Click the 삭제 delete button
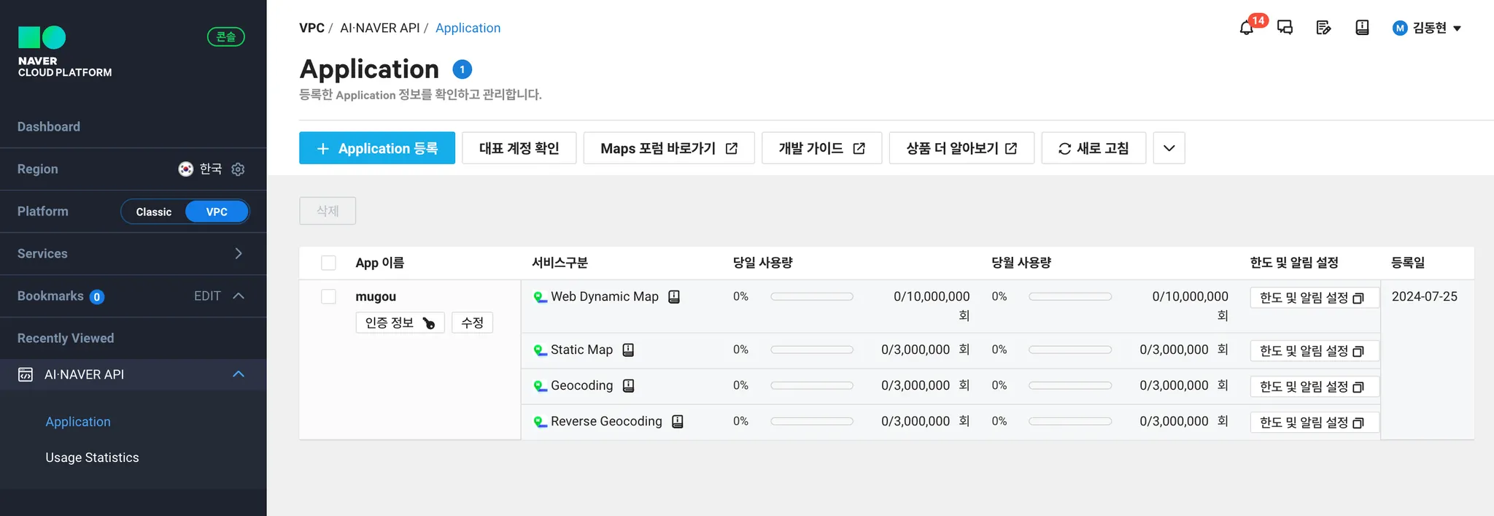 [328, 211]
